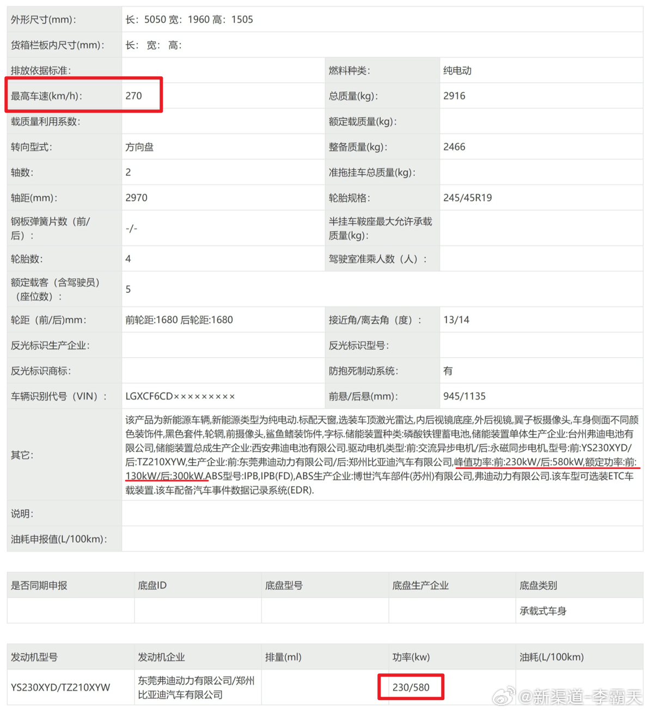648x712 pixels.
Task: Select chassis type value 承载式车身
Action: click(x=543, y=611)
